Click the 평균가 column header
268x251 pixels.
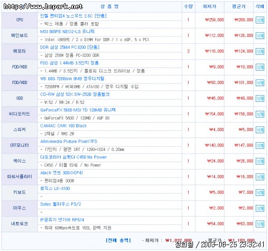239,6
